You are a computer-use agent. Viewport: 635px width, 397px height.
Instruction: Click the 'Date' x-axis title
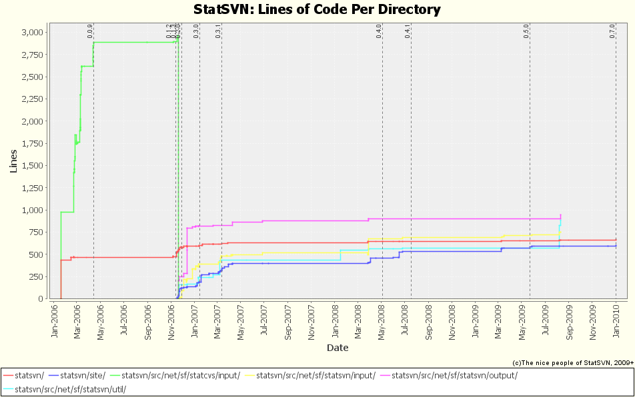coord(338,348)
